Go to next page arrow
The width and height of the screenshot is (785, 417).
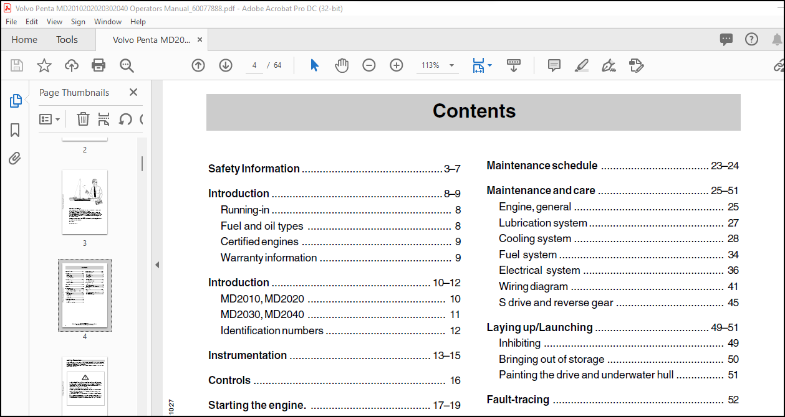pos(226,65)
